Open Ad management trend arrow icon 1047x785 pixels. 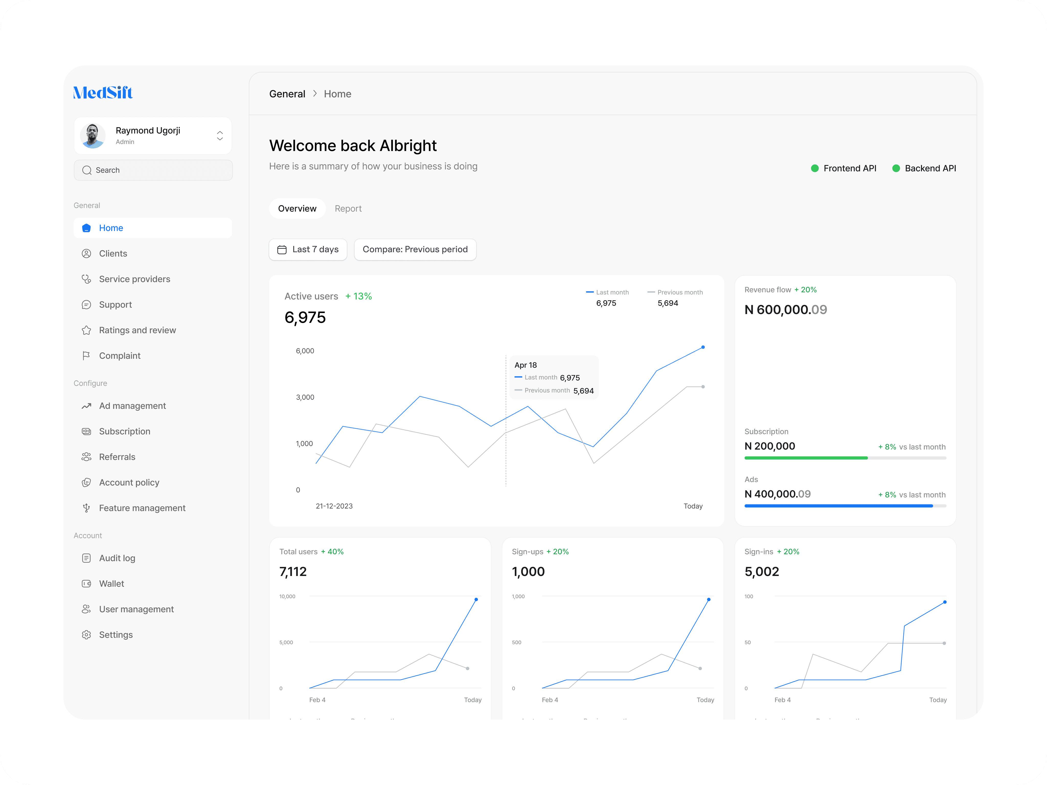[86, 406]
